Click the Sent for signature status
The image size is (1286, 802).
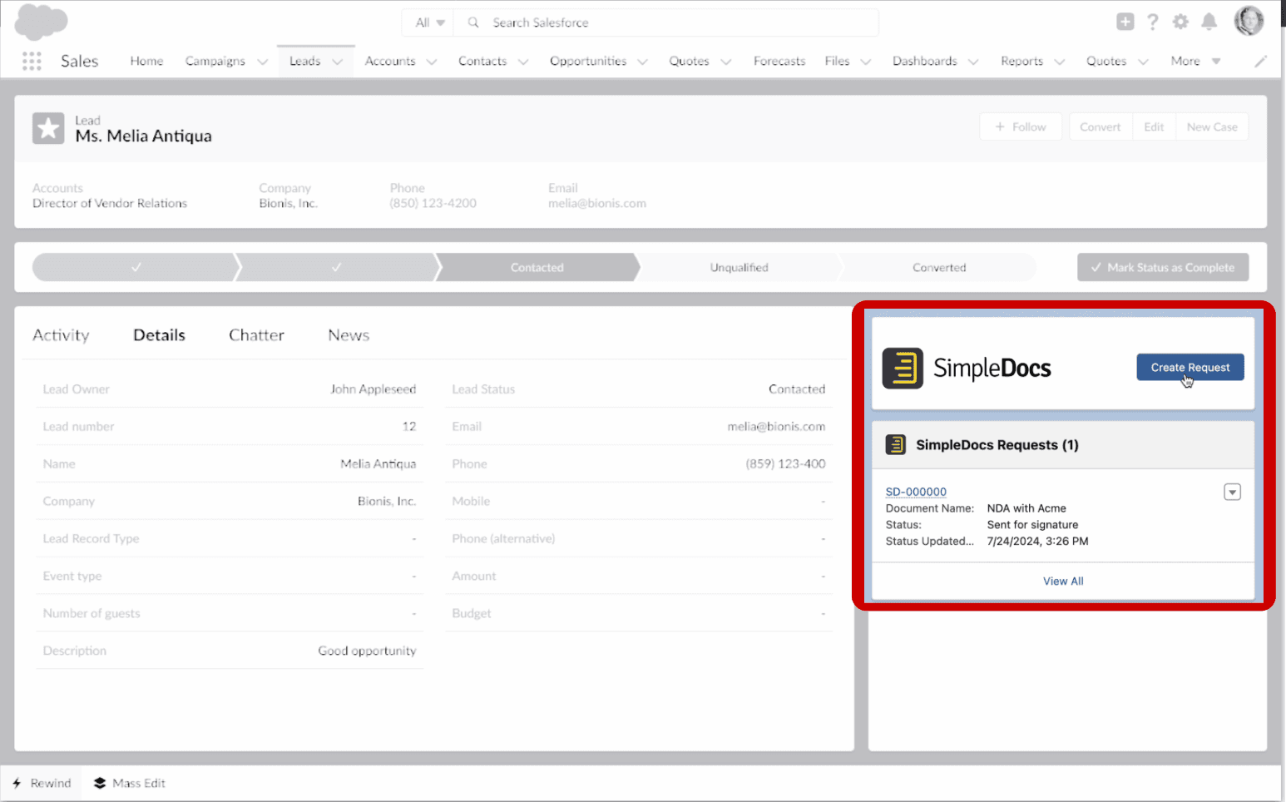point(1032,525)
